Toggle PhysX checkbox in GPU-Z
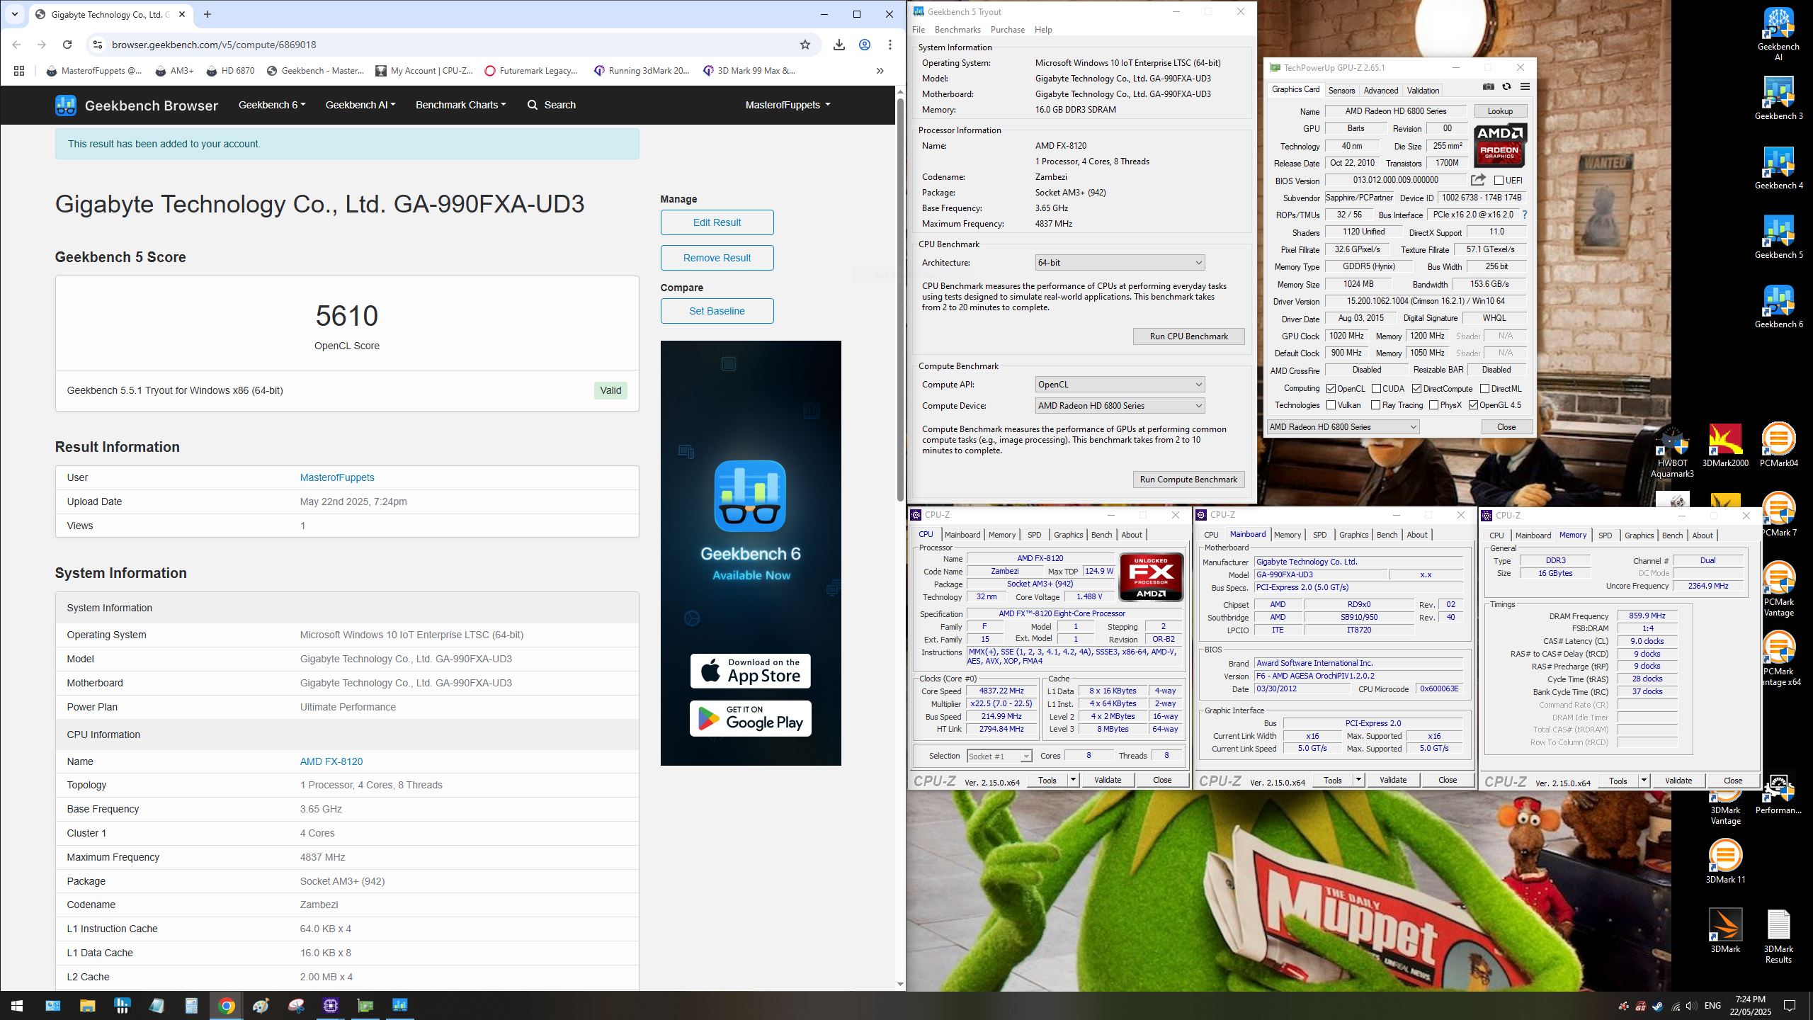 (1433, 405)
